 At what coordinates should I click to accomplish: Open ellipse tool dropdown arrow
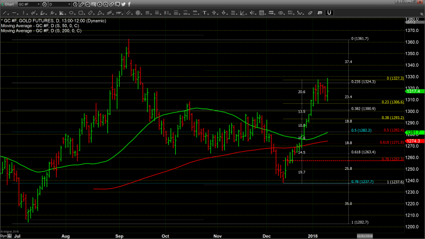(75, 14)
